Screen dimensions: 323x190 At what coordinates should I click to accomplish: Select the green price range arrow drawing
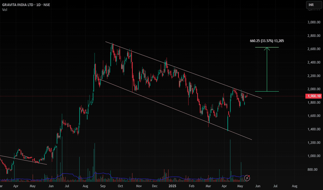[x=267, y=69]
